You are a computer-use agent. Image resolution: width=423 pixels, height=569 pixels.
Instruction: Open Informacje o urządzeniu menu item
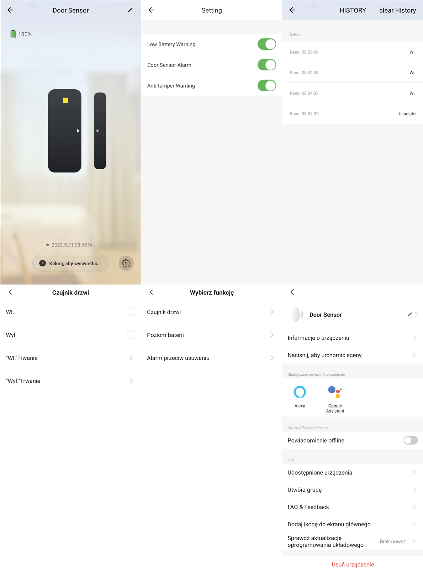(x=352, y=338)
